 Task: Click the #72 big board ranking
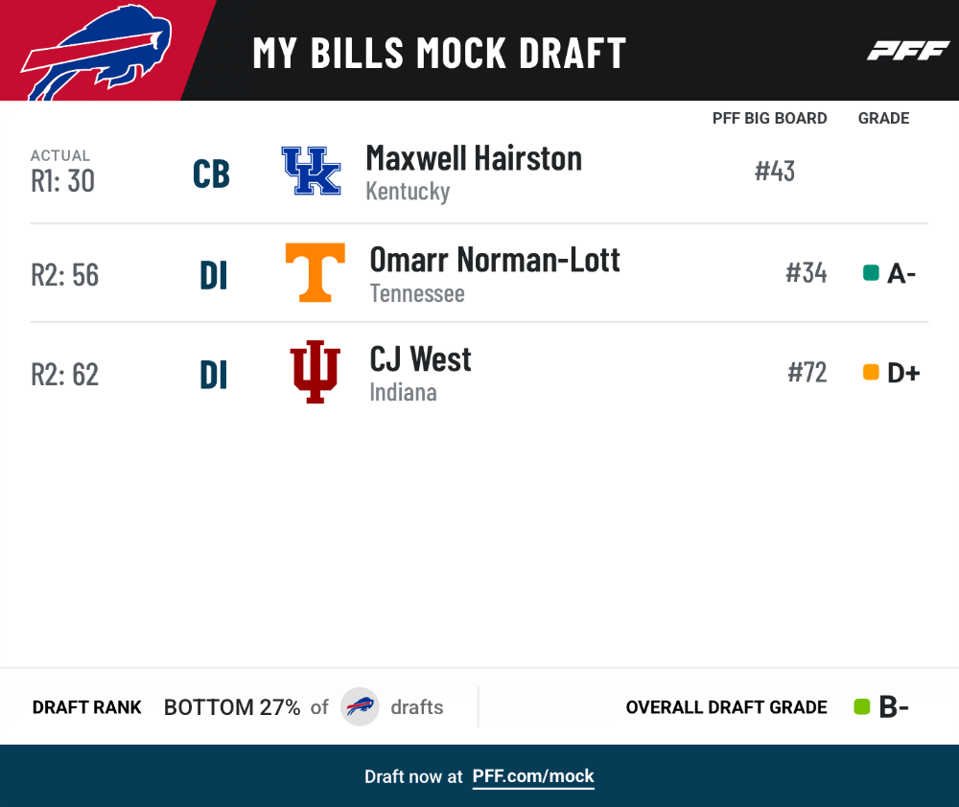807,372
